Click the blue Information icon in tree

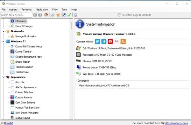pyautogui.click(x=12, y=21)
